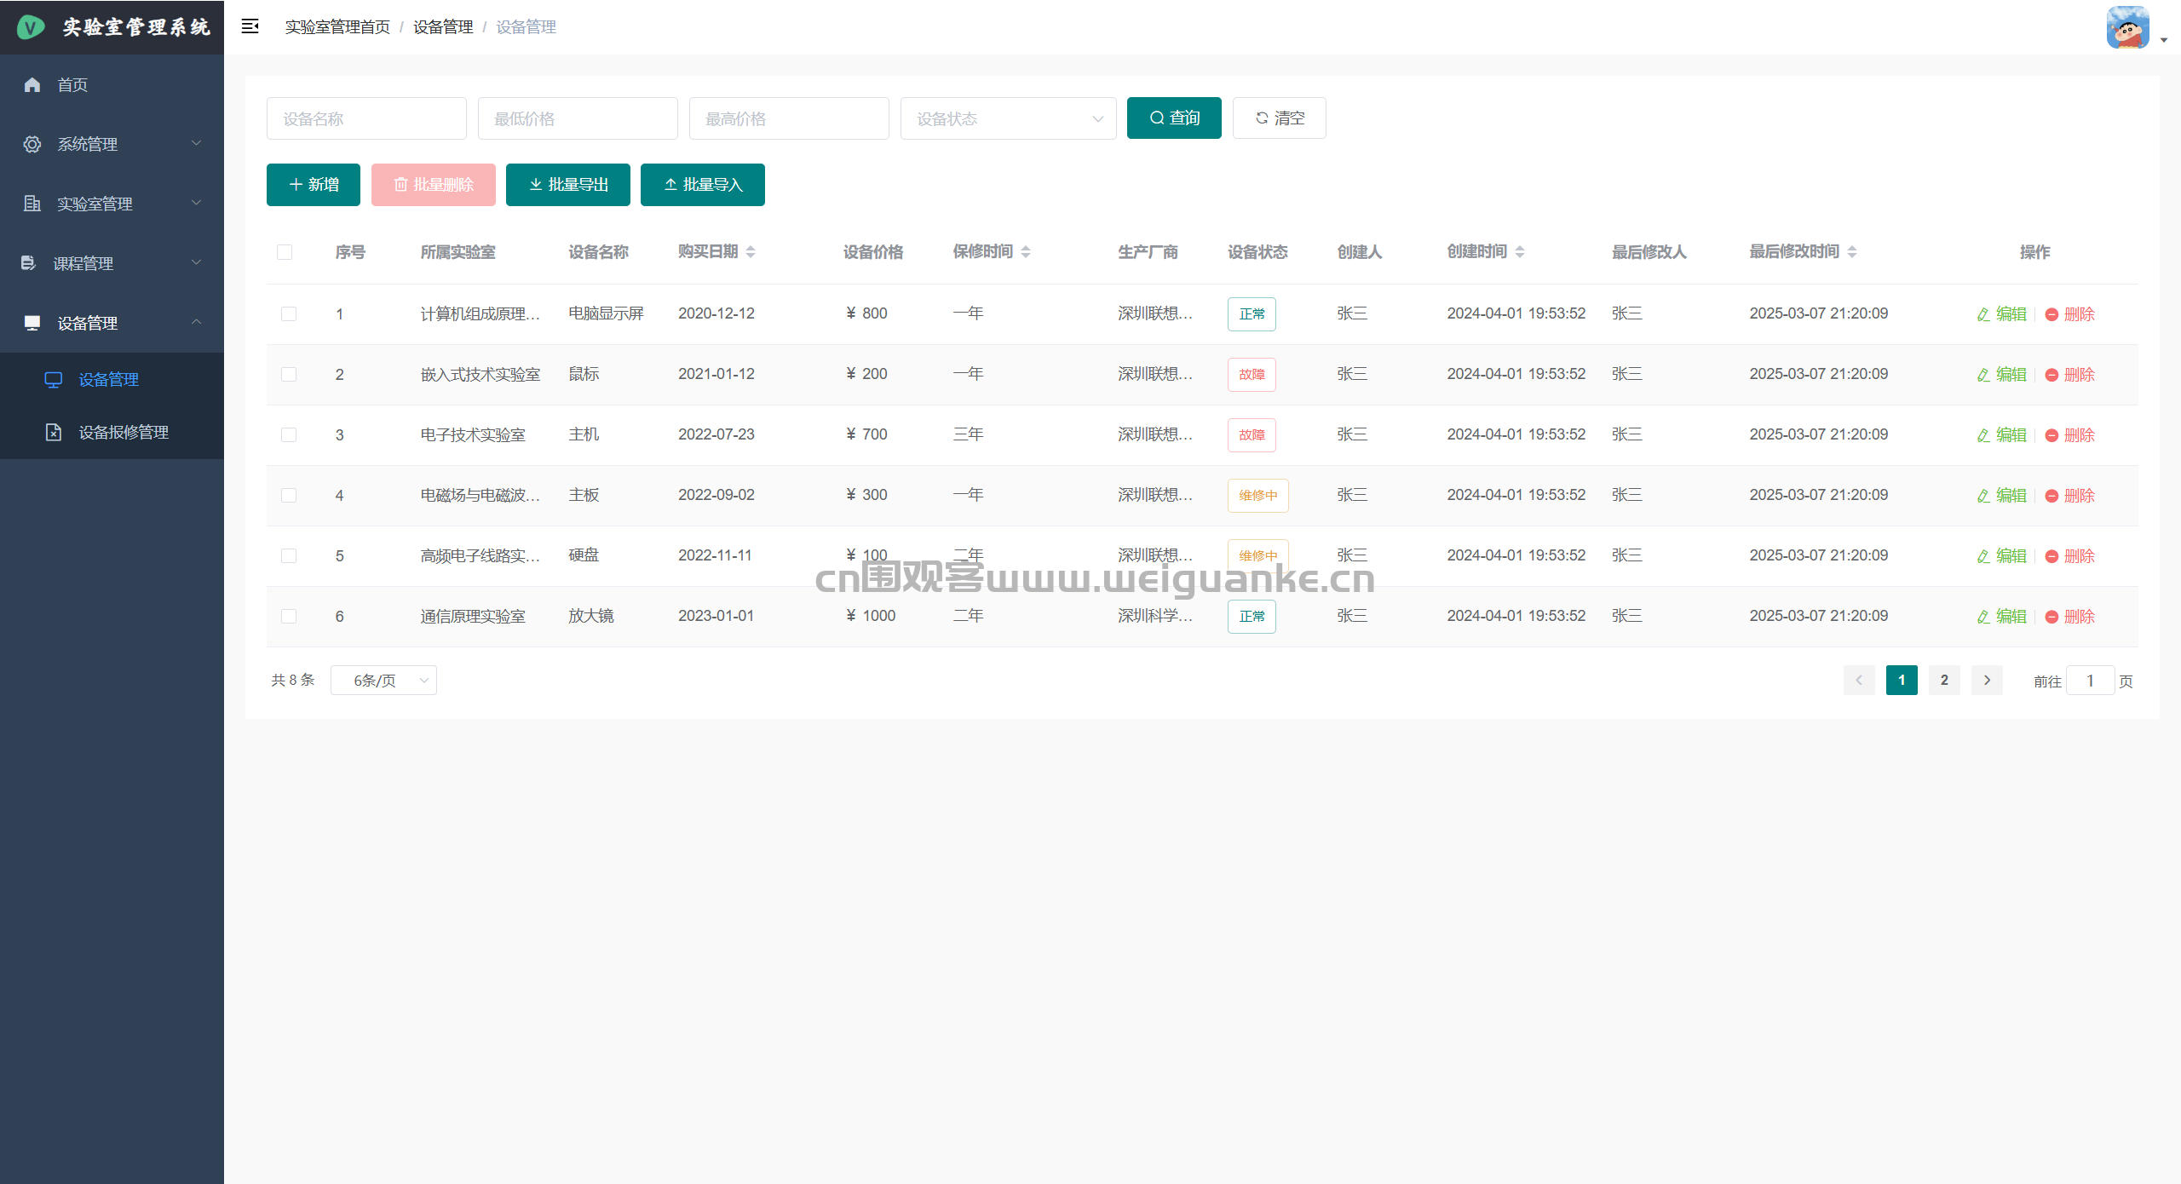Click the 批量导出 button
The image size is (2181, 1184).
(x=567, y=185)
